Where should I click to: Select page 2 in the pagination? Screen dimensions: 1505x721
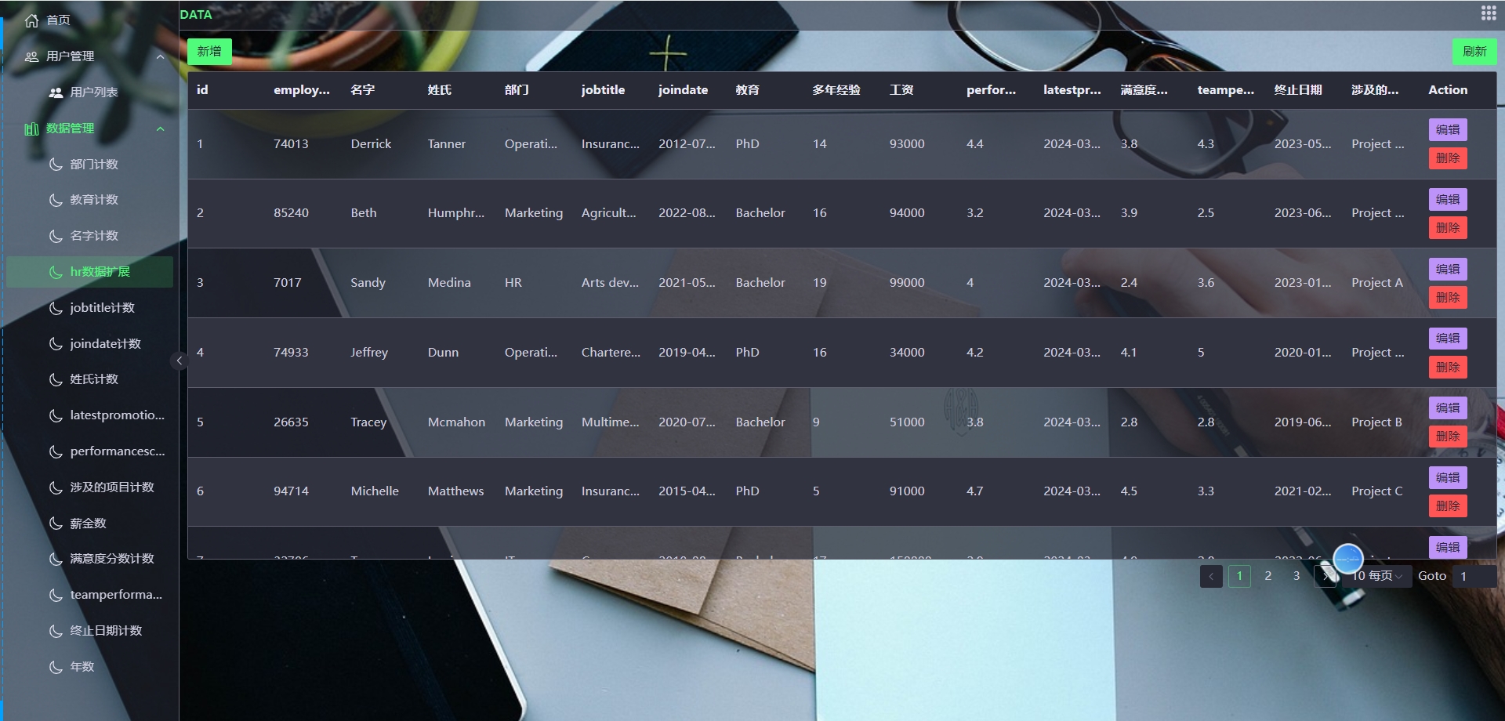pyautogui.click(x=1267, y=576)
